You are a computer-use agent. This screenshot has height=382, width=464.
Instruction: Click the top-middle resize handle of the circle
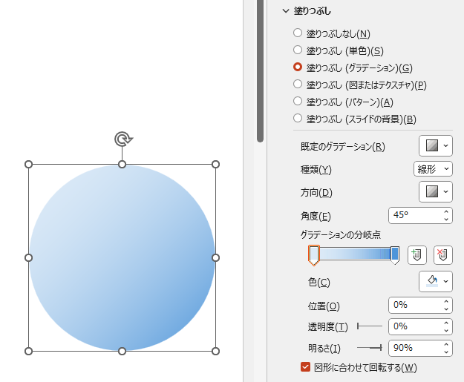(122, 164)
